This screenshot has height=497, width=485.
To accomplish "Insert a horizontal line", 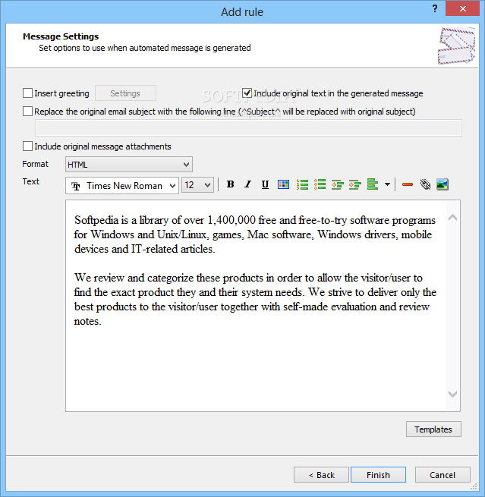I will (x=408, y=184).
